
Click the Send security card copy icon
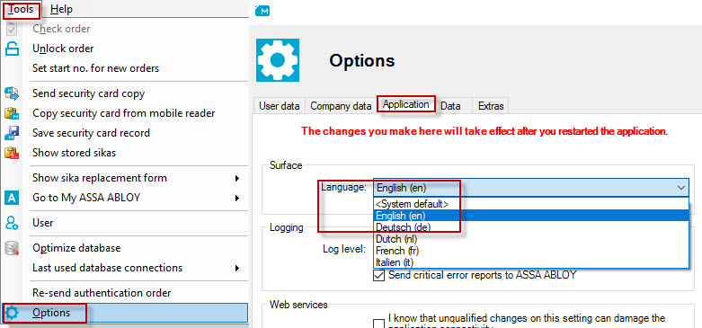(x=12, y=93)
